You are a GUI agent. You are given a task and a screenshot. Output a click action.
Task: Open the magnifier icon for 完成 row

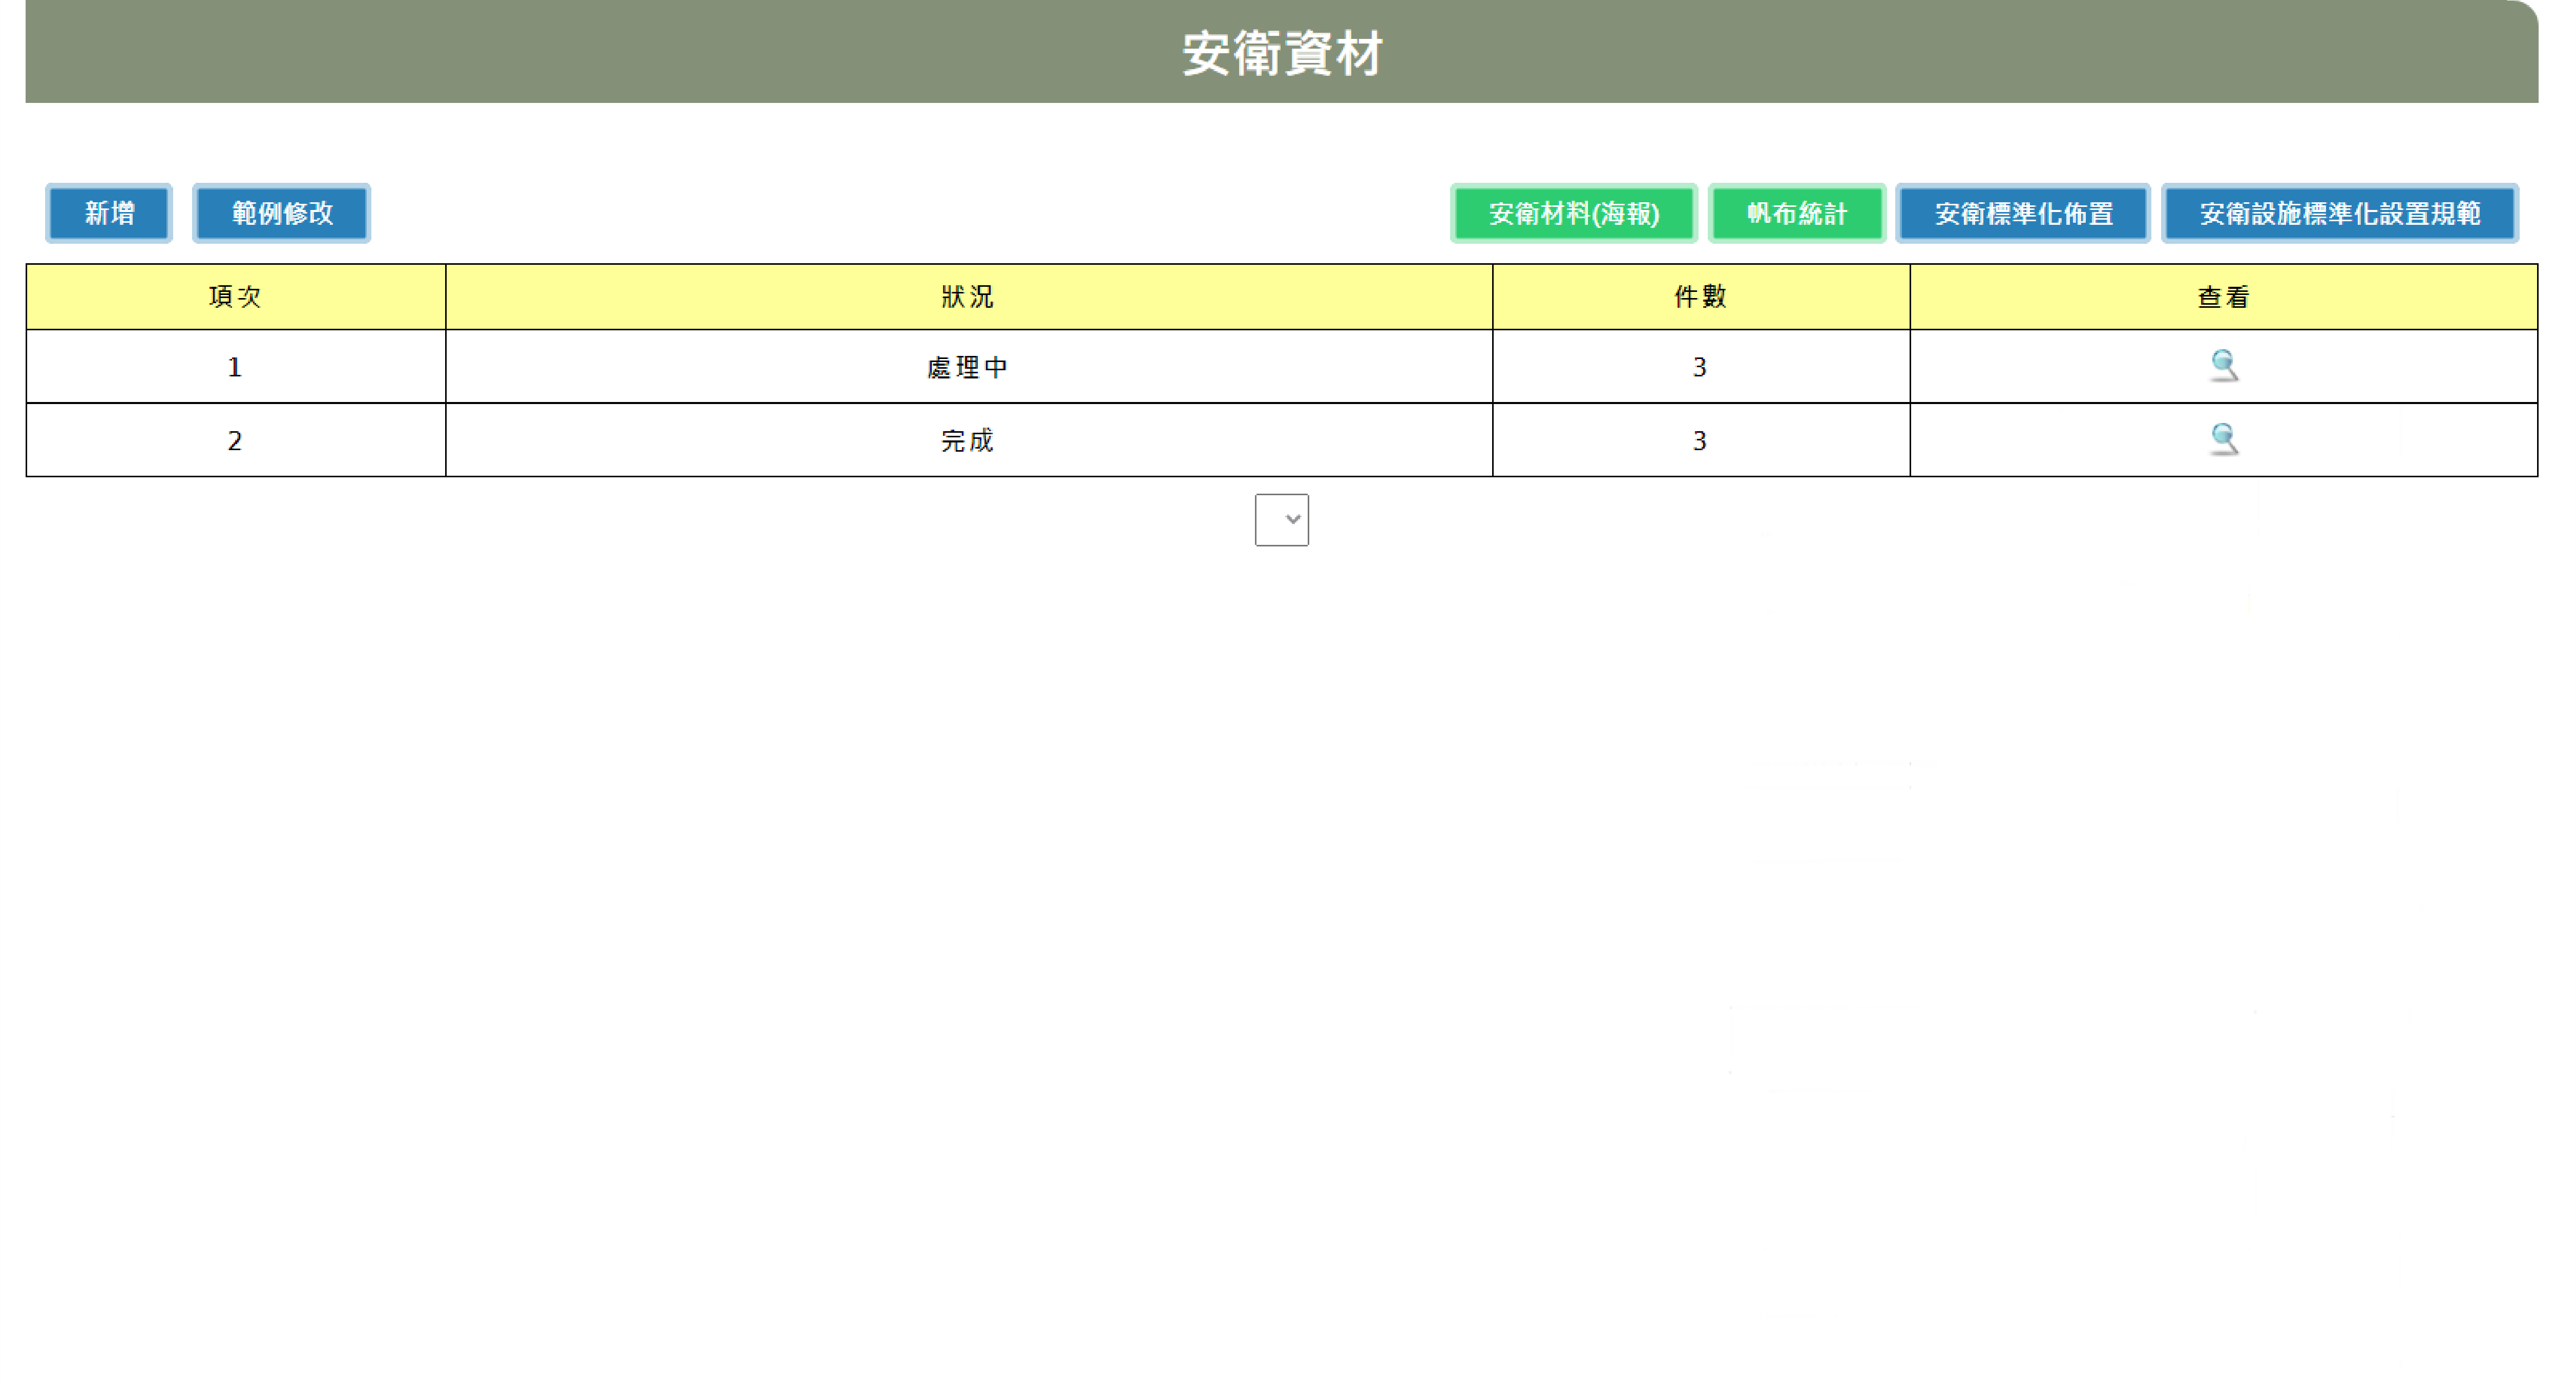point(2223,440)
